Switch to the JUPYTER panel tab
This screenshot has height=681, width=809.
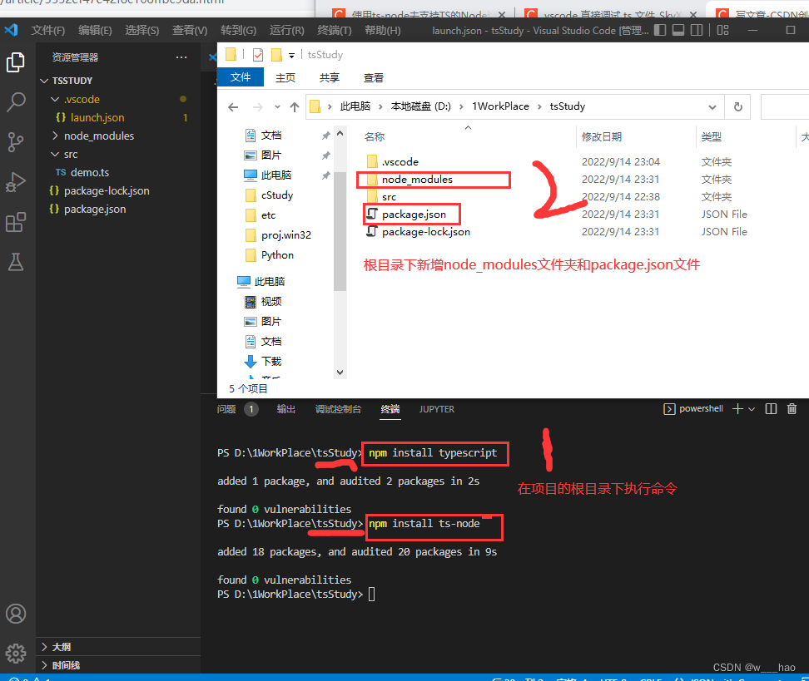click(436, 409)
